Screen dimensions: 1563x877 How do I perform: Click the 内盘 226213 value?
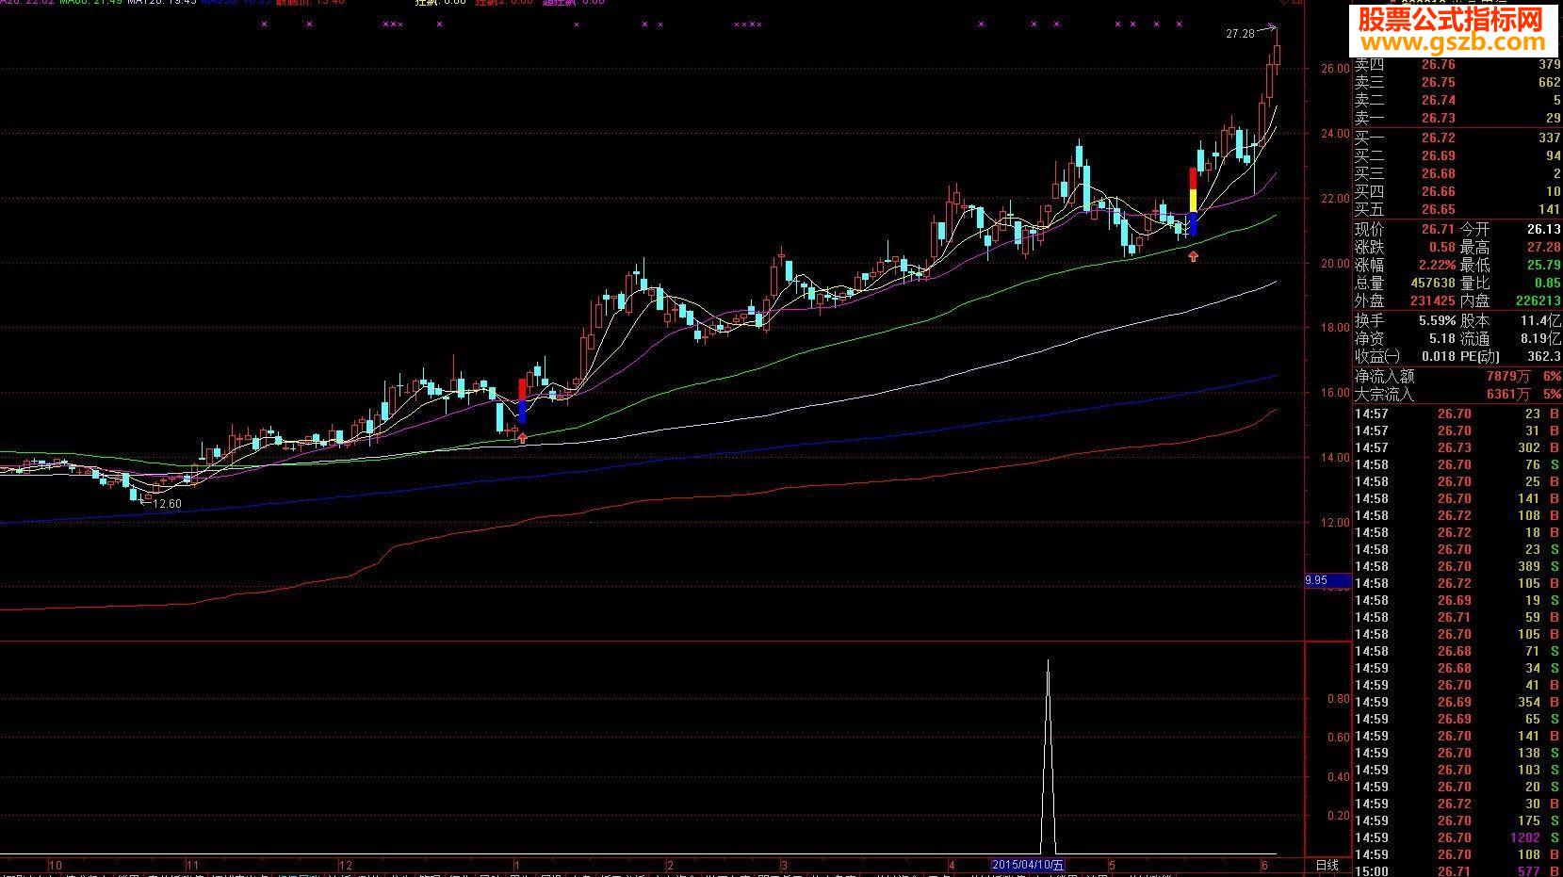click(1539, 301)
